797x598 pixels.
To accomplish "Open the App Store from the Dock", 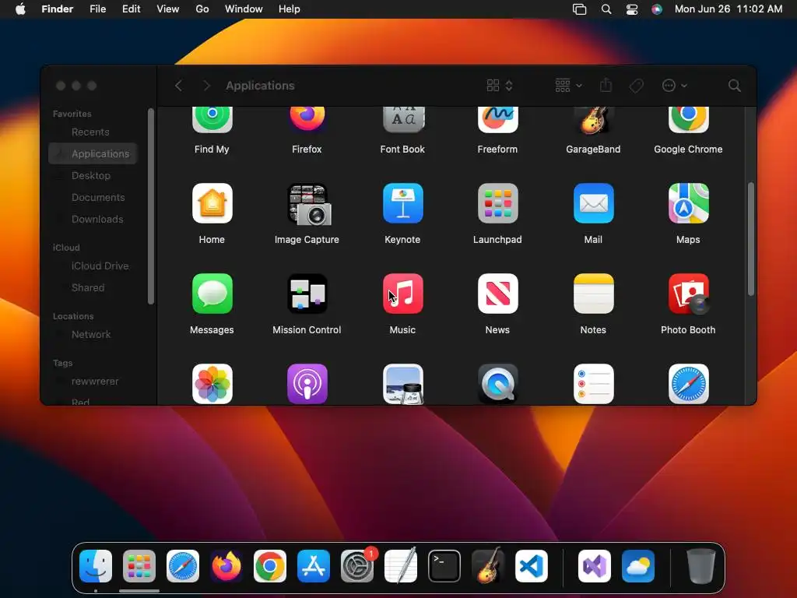I will [314, 566].
